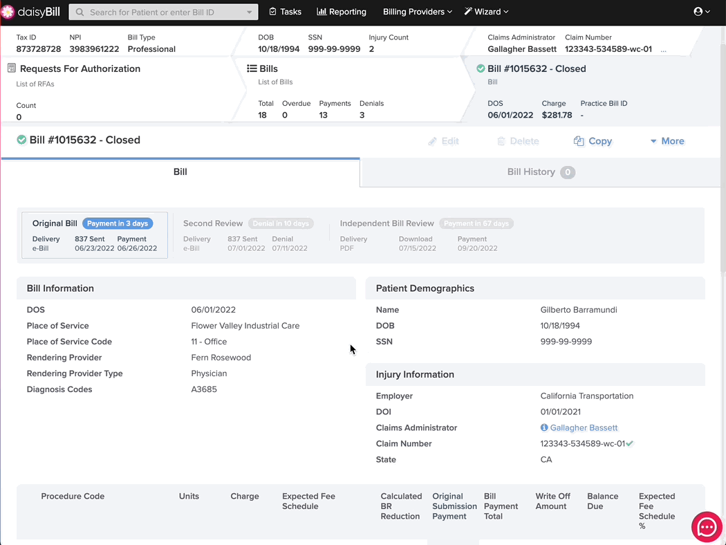Click the Expected Fee Schedule % column header

click(657, 510)
